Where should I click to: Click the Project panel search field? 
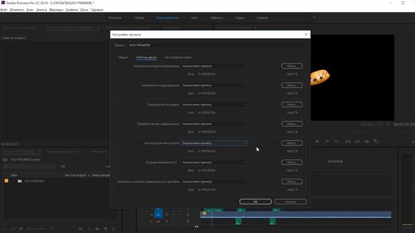(30, 166)
